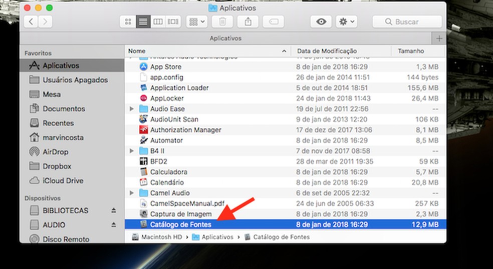The image size is (493, 269).
Task: Open Recentes in the sidebar
Action: coord(72,123)
